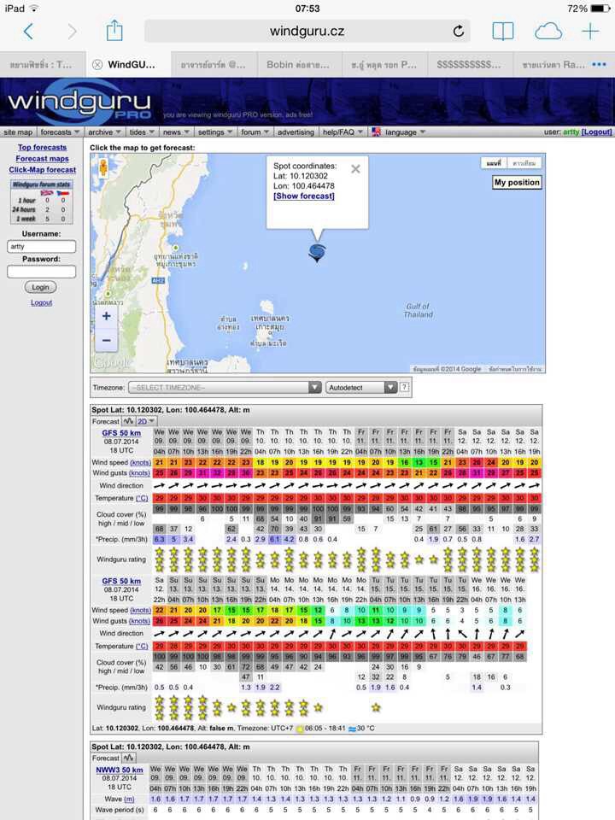Switch to the SSSSSSSSSS... tab
The width and height of the screenshot is (615, 820).
pos(469,65)
